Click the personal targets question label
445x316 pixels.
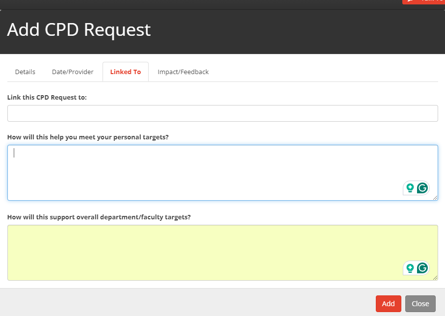88,137
